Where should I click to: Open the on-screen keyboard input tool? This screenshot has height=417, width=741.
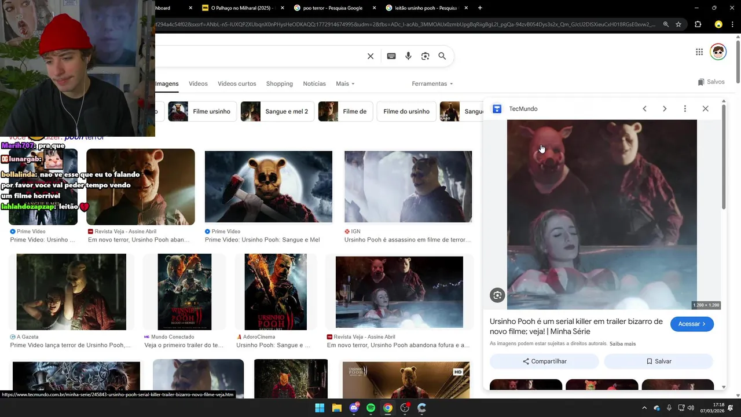point(391,56)
